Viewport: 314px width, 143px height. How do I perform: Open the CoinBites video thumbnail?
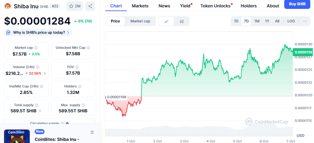pos(17,137)
